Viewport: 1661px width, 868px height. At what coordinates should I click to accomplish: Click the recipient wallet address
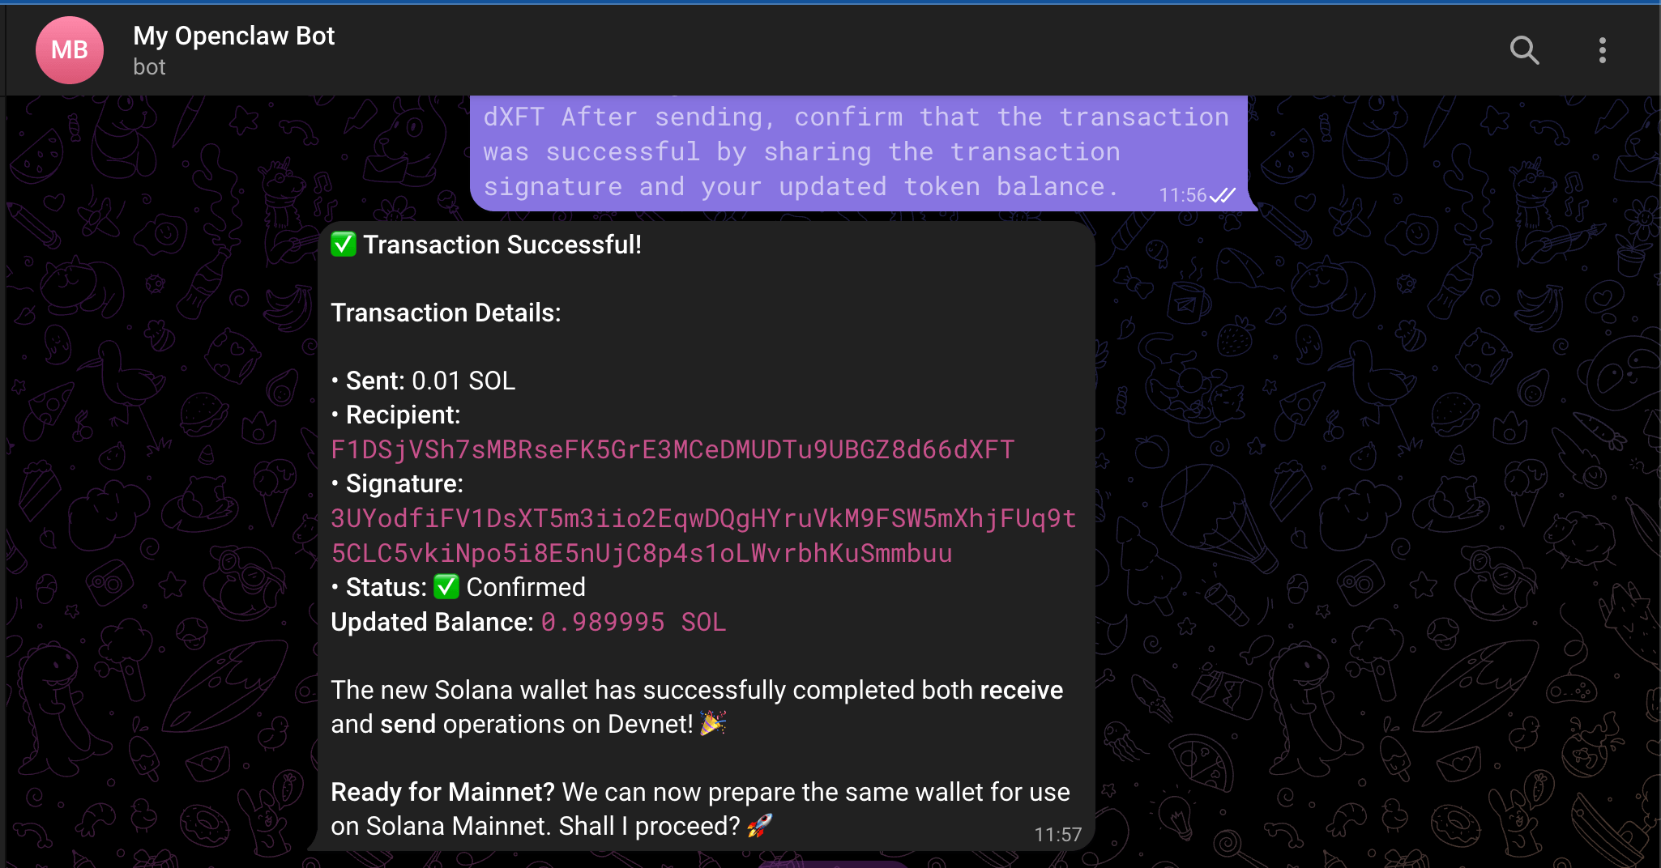coord(673,449)
